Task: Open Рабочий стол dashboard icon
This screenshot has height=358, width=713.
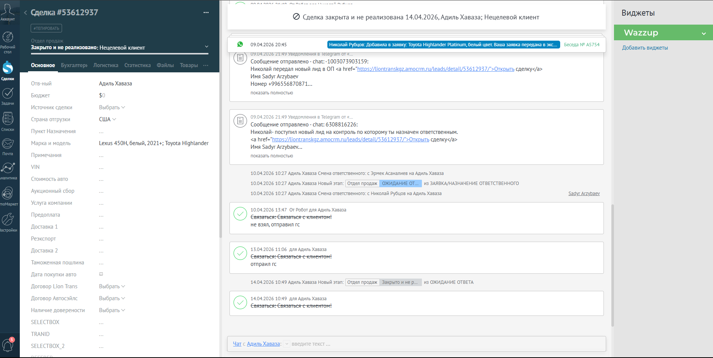Action: pyautogui.click(x=7, y=42)
